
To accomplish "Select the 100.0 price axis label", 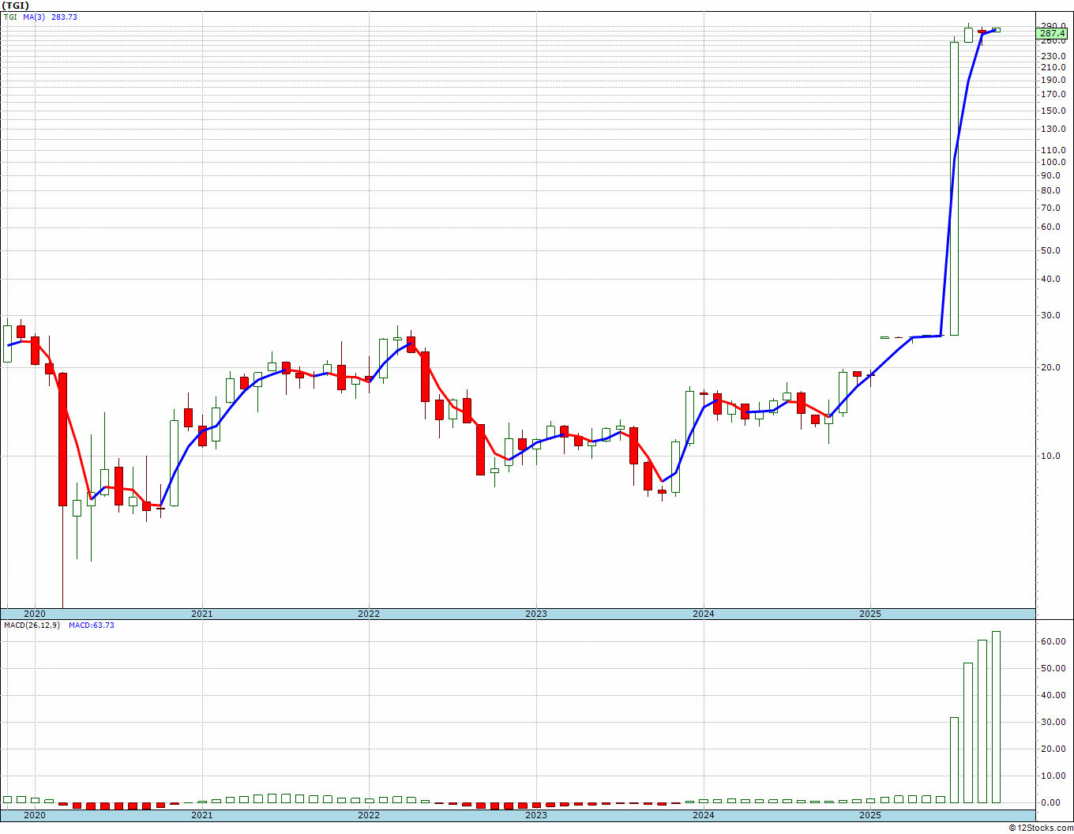I will click(1053, 162).
